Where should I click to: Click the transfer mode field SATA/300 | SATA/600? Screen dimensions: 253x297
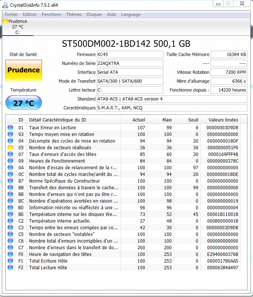[130, 81]
